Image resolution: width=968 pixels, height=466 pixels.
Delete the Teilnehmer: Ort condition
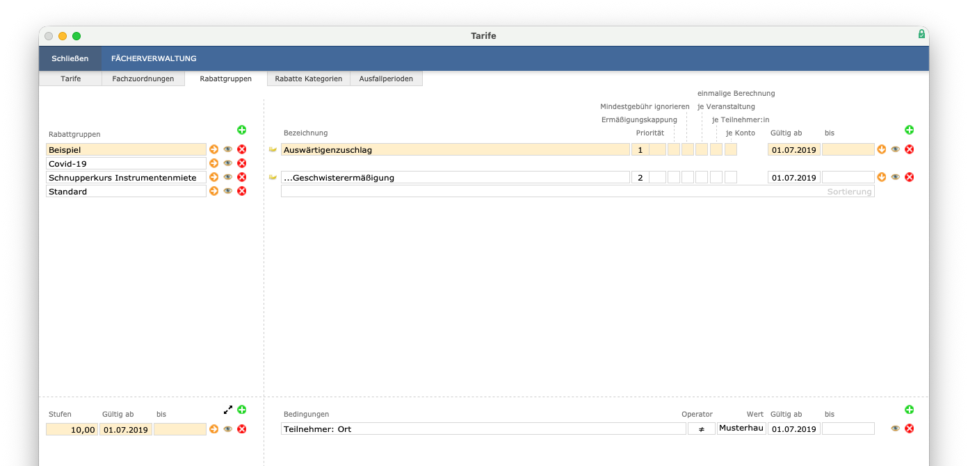click(x=909, y=428)
